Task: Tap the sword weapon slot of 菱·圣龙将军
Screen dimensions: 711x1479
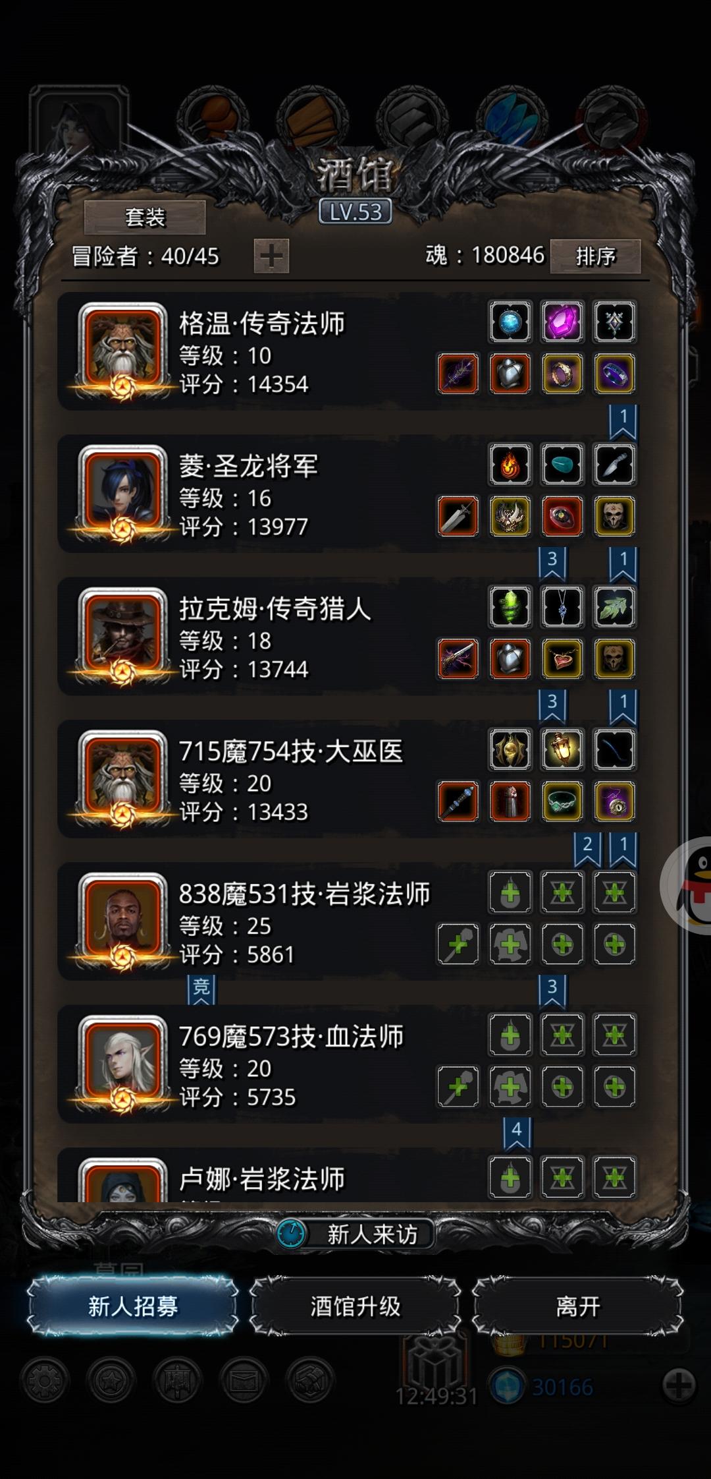Action: (x=458, y=516)
